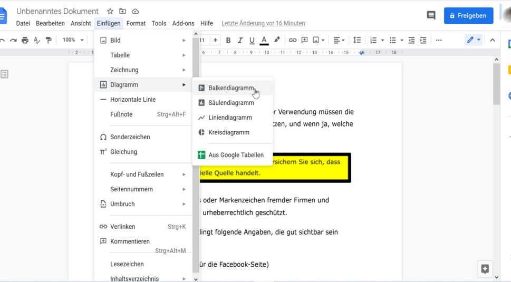Select Kommentieren menu entry

(143, 241)
